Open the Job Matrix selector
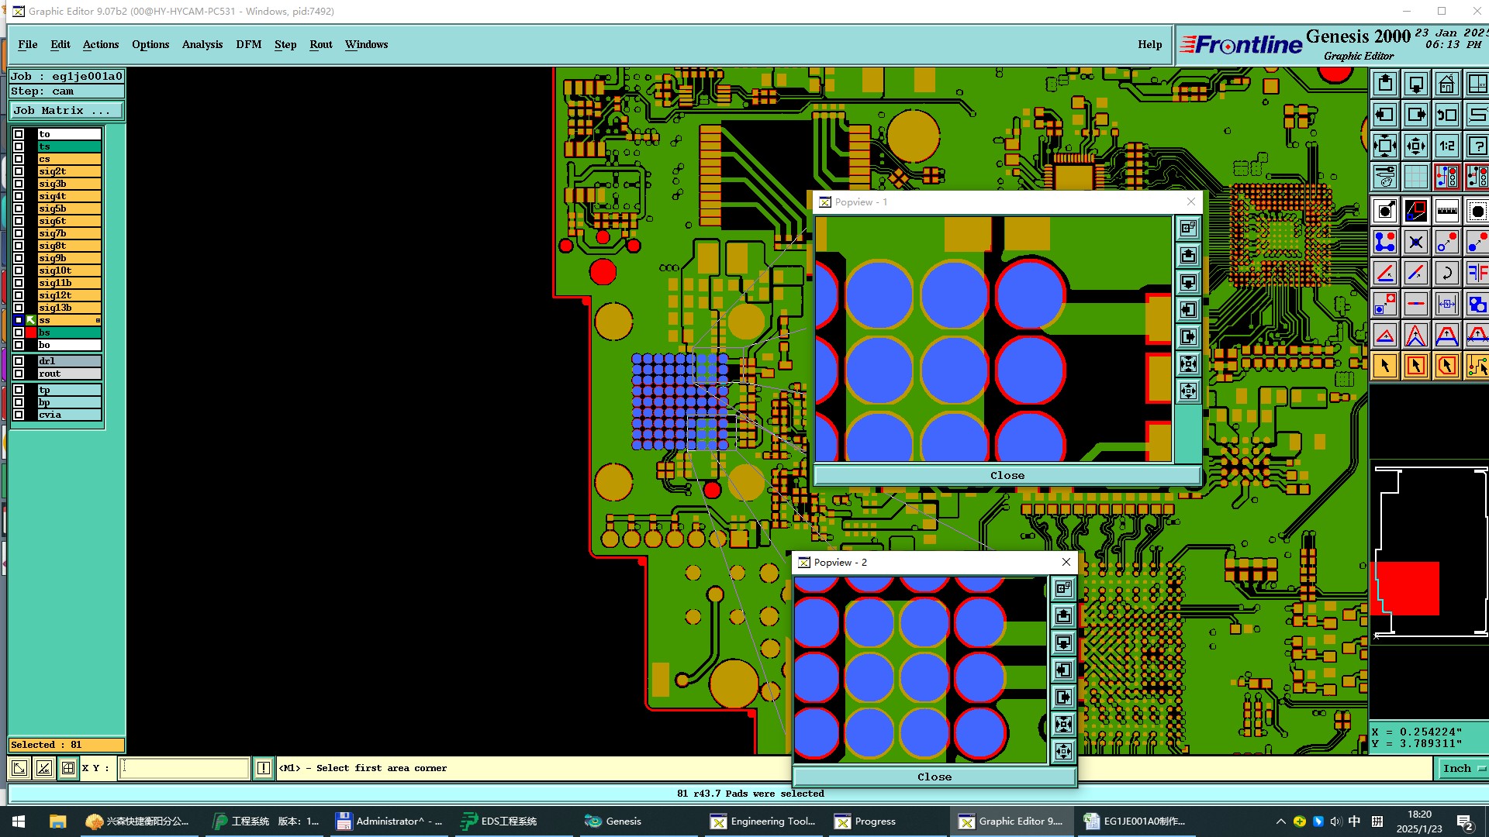Image resolution: width=1489 pixels, height=837 pixels. (x=66, y=111)
